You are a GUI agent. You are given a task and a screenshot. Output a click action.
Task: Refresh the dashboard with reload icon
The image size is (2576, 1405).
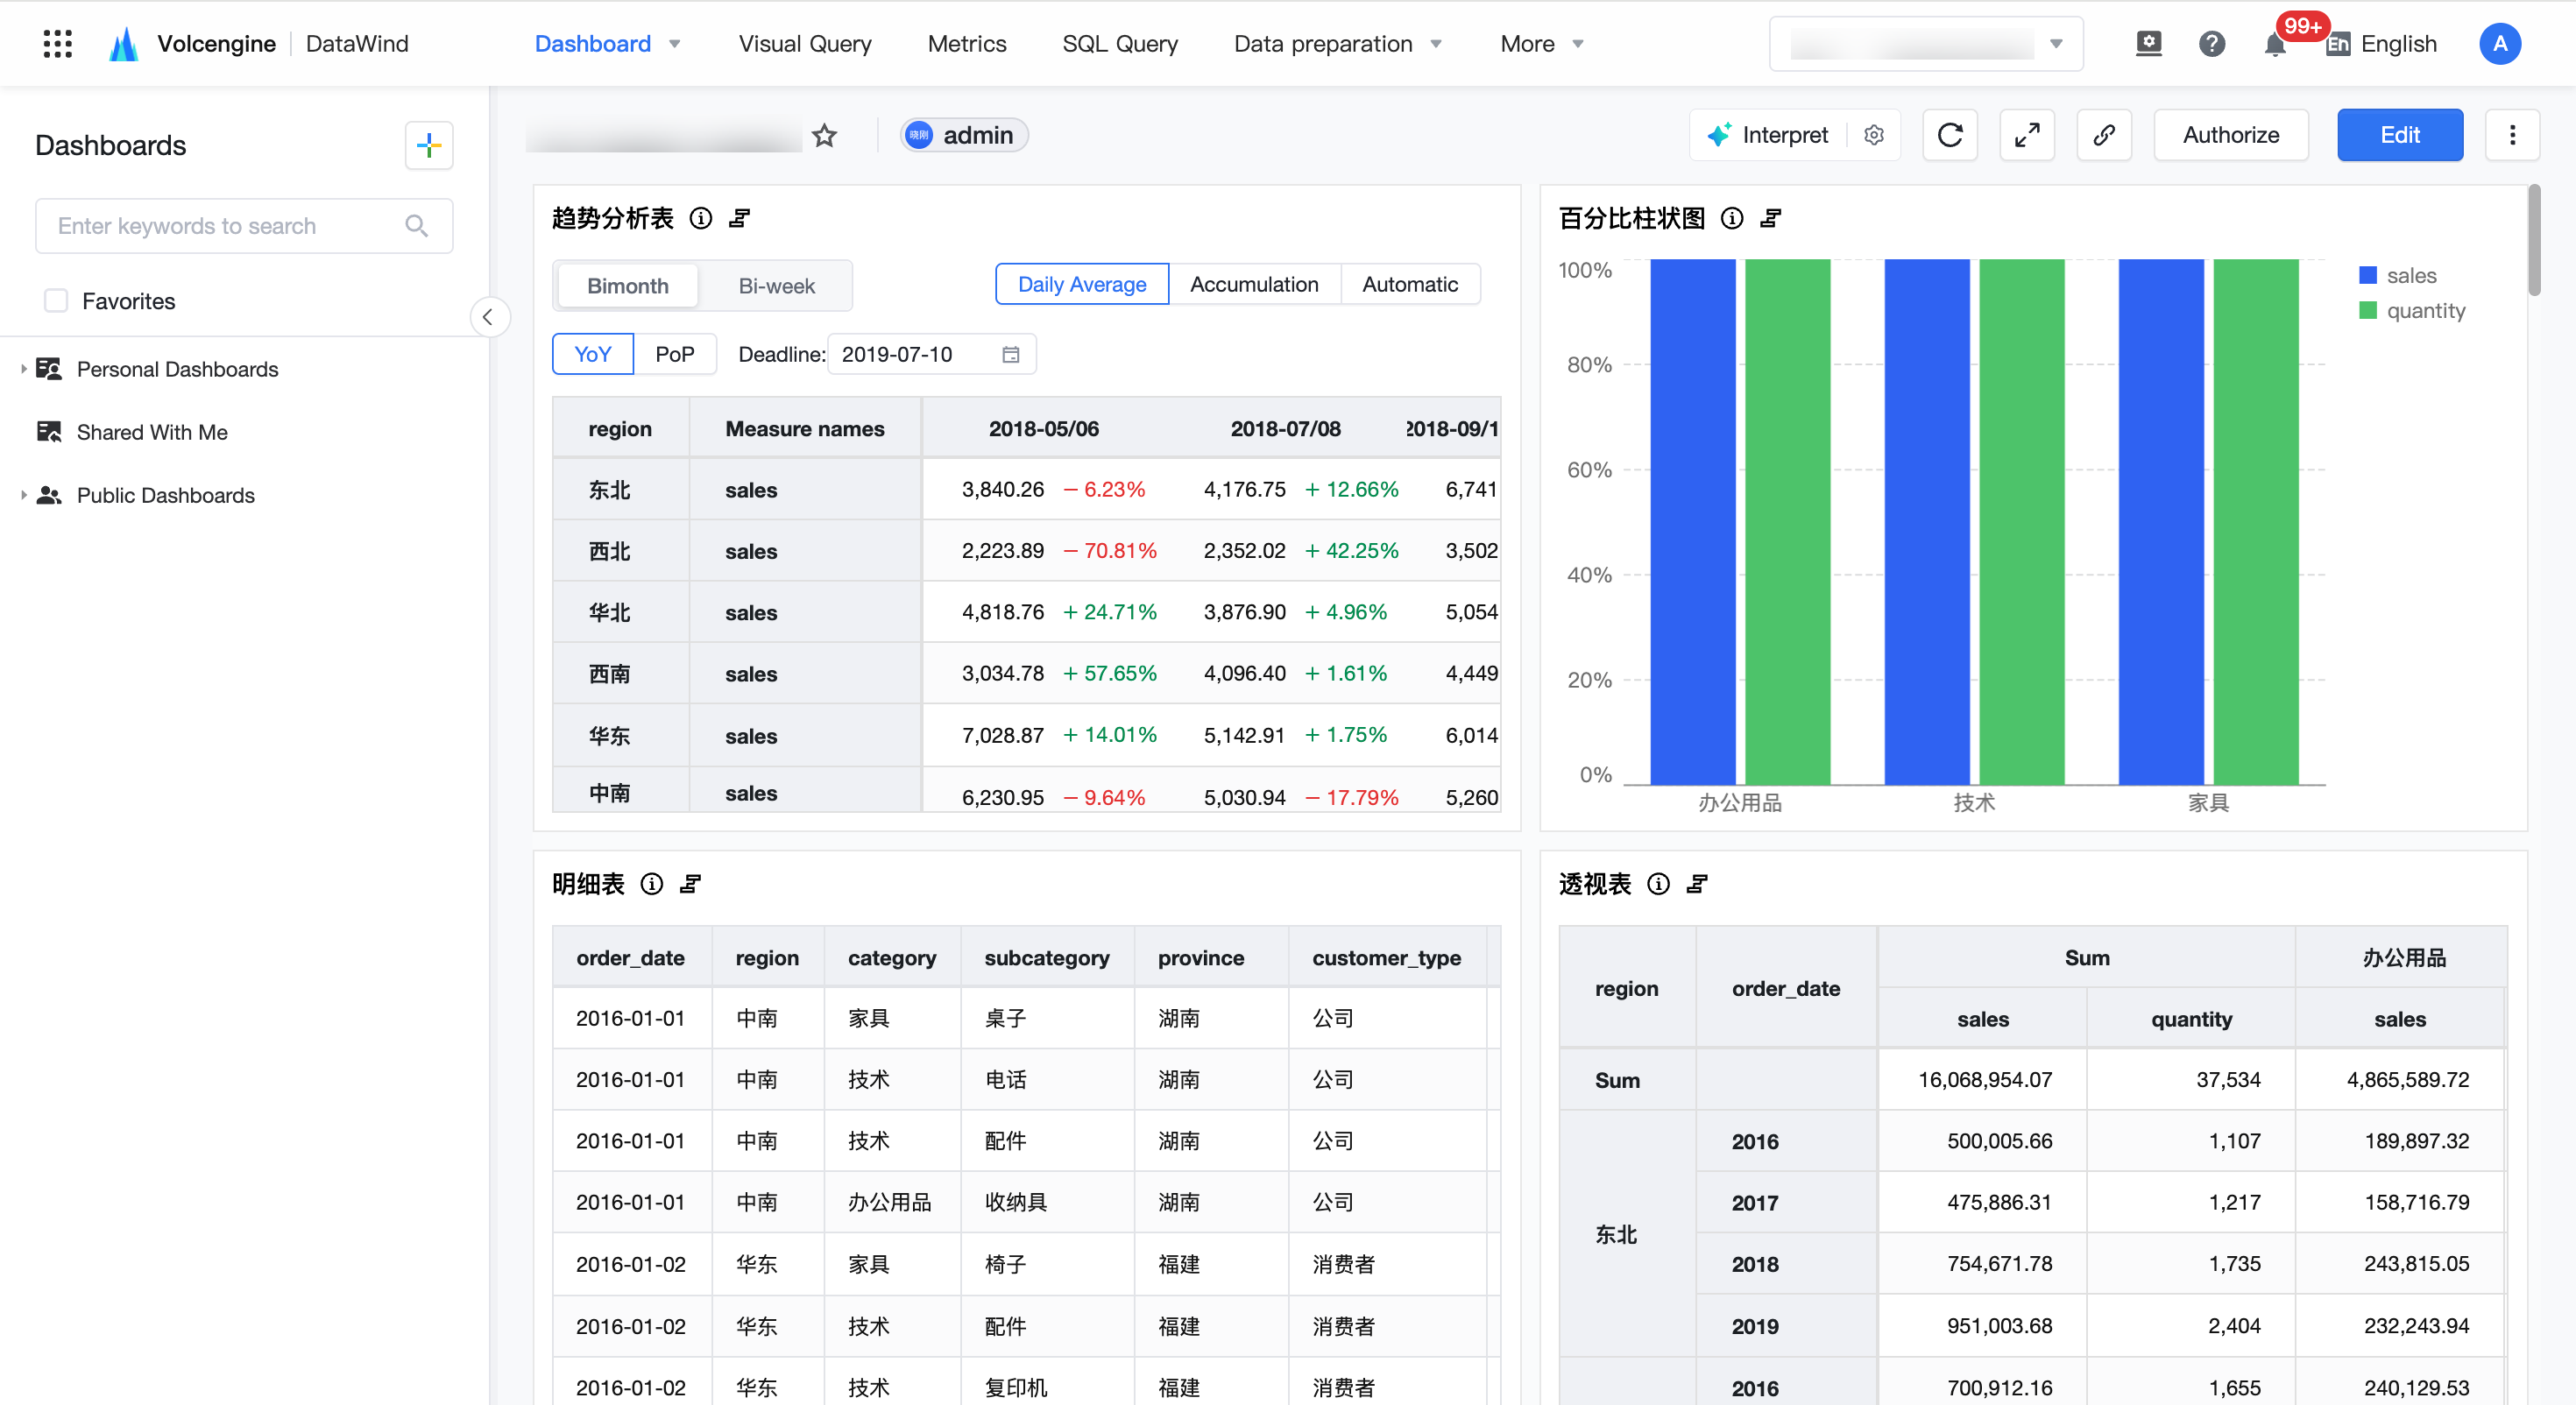[1950, 135]
